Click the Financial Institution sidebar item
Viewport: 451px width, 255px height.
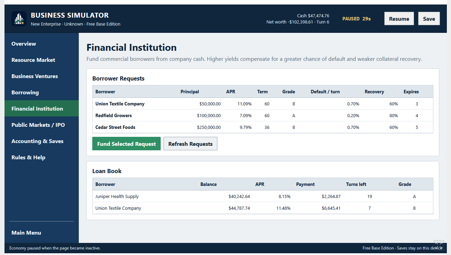coord(41,108)
